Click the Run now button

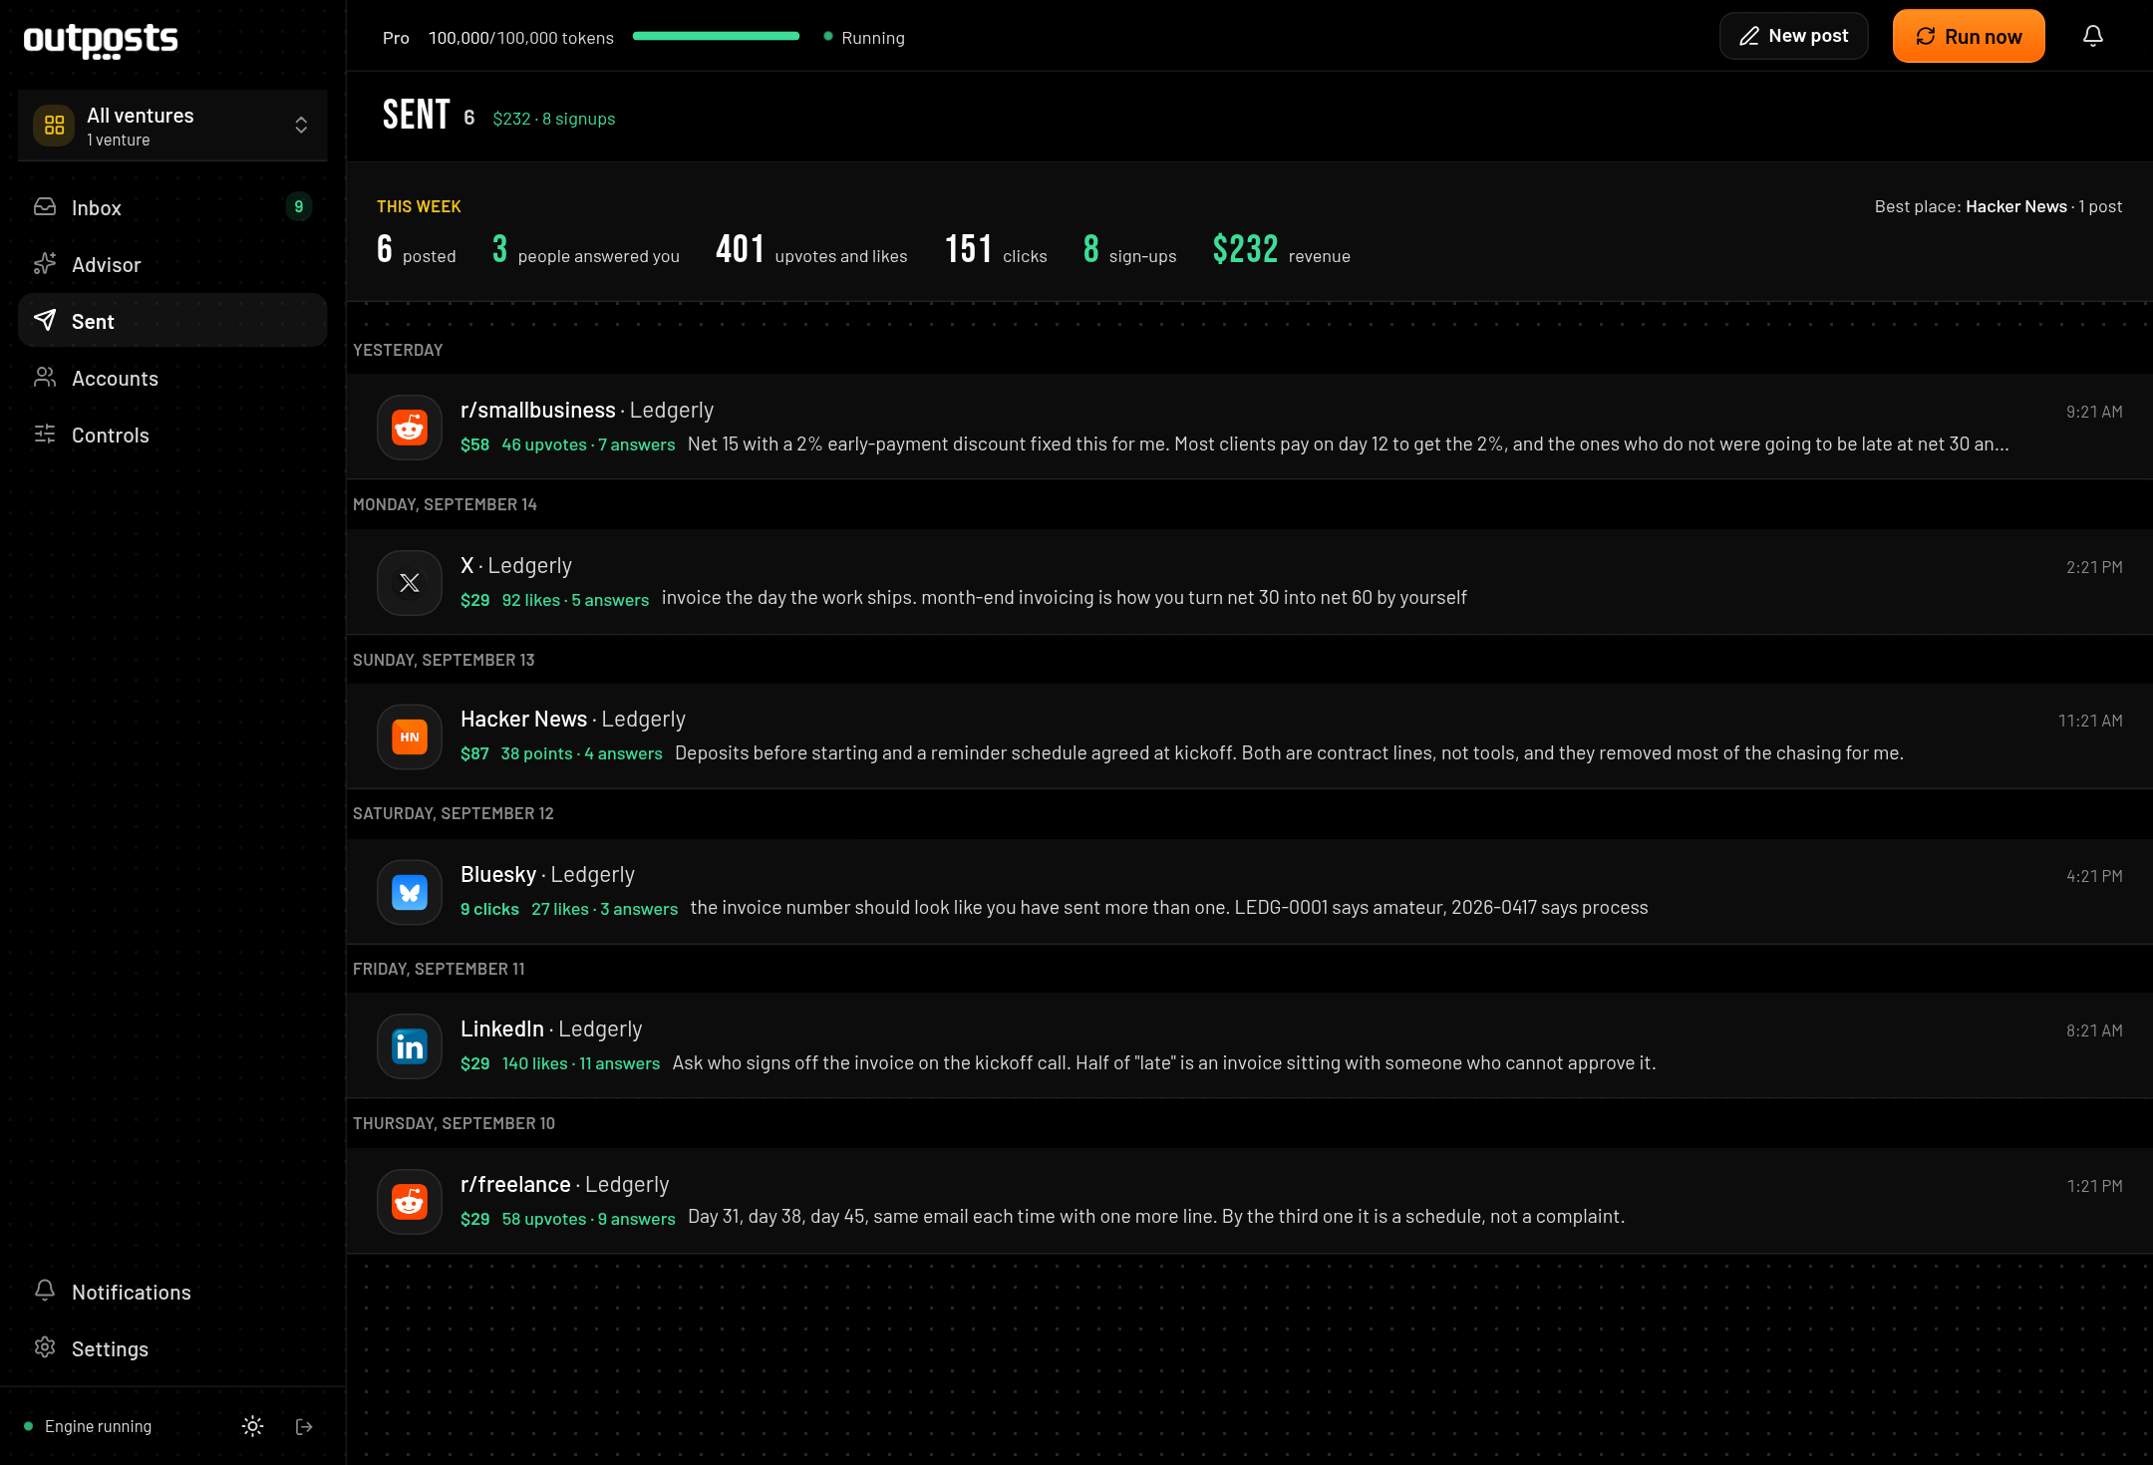[1969, 36]
